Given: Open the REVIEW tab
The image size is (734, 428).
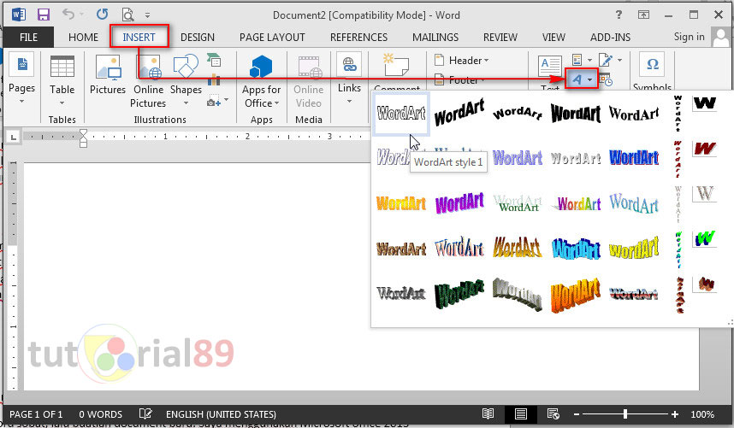Looking at the screenshot, I should [x=500, y=37].
